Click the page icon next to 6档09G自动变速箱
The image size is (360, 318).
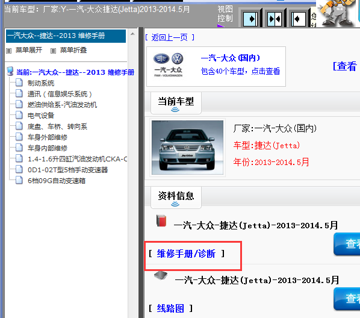[19, 180]
